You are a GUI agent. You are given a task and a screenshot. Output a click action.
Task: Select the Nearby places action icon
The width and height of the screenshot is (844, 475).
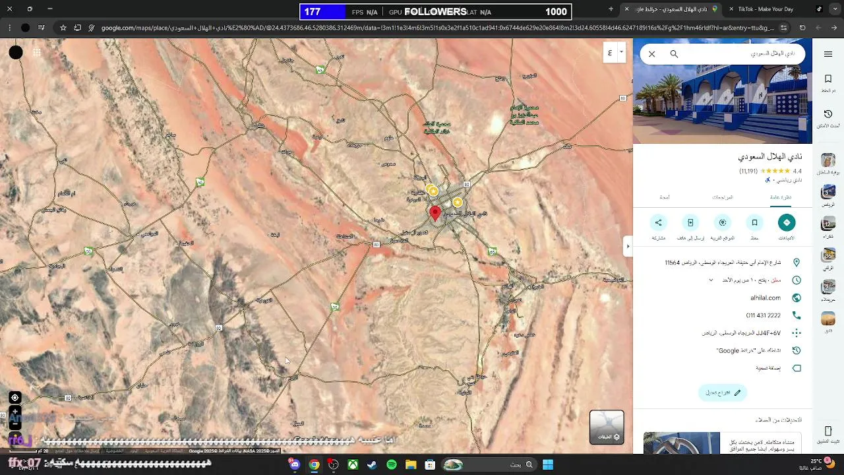[723, 222]
